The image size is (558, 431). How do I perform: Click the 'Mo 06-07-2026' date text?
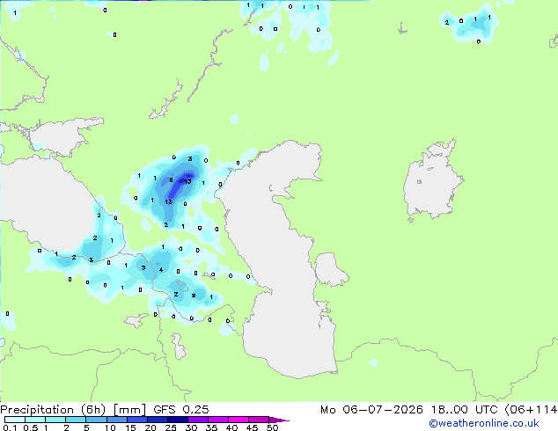(371, 410)
